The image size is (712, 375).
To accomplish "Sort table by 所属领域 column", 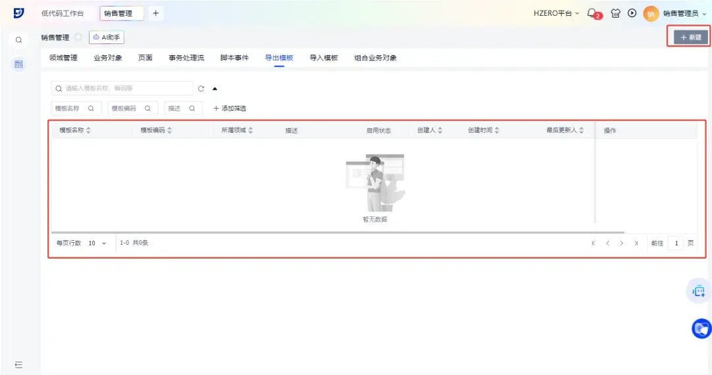I will (x=251, y=130).
